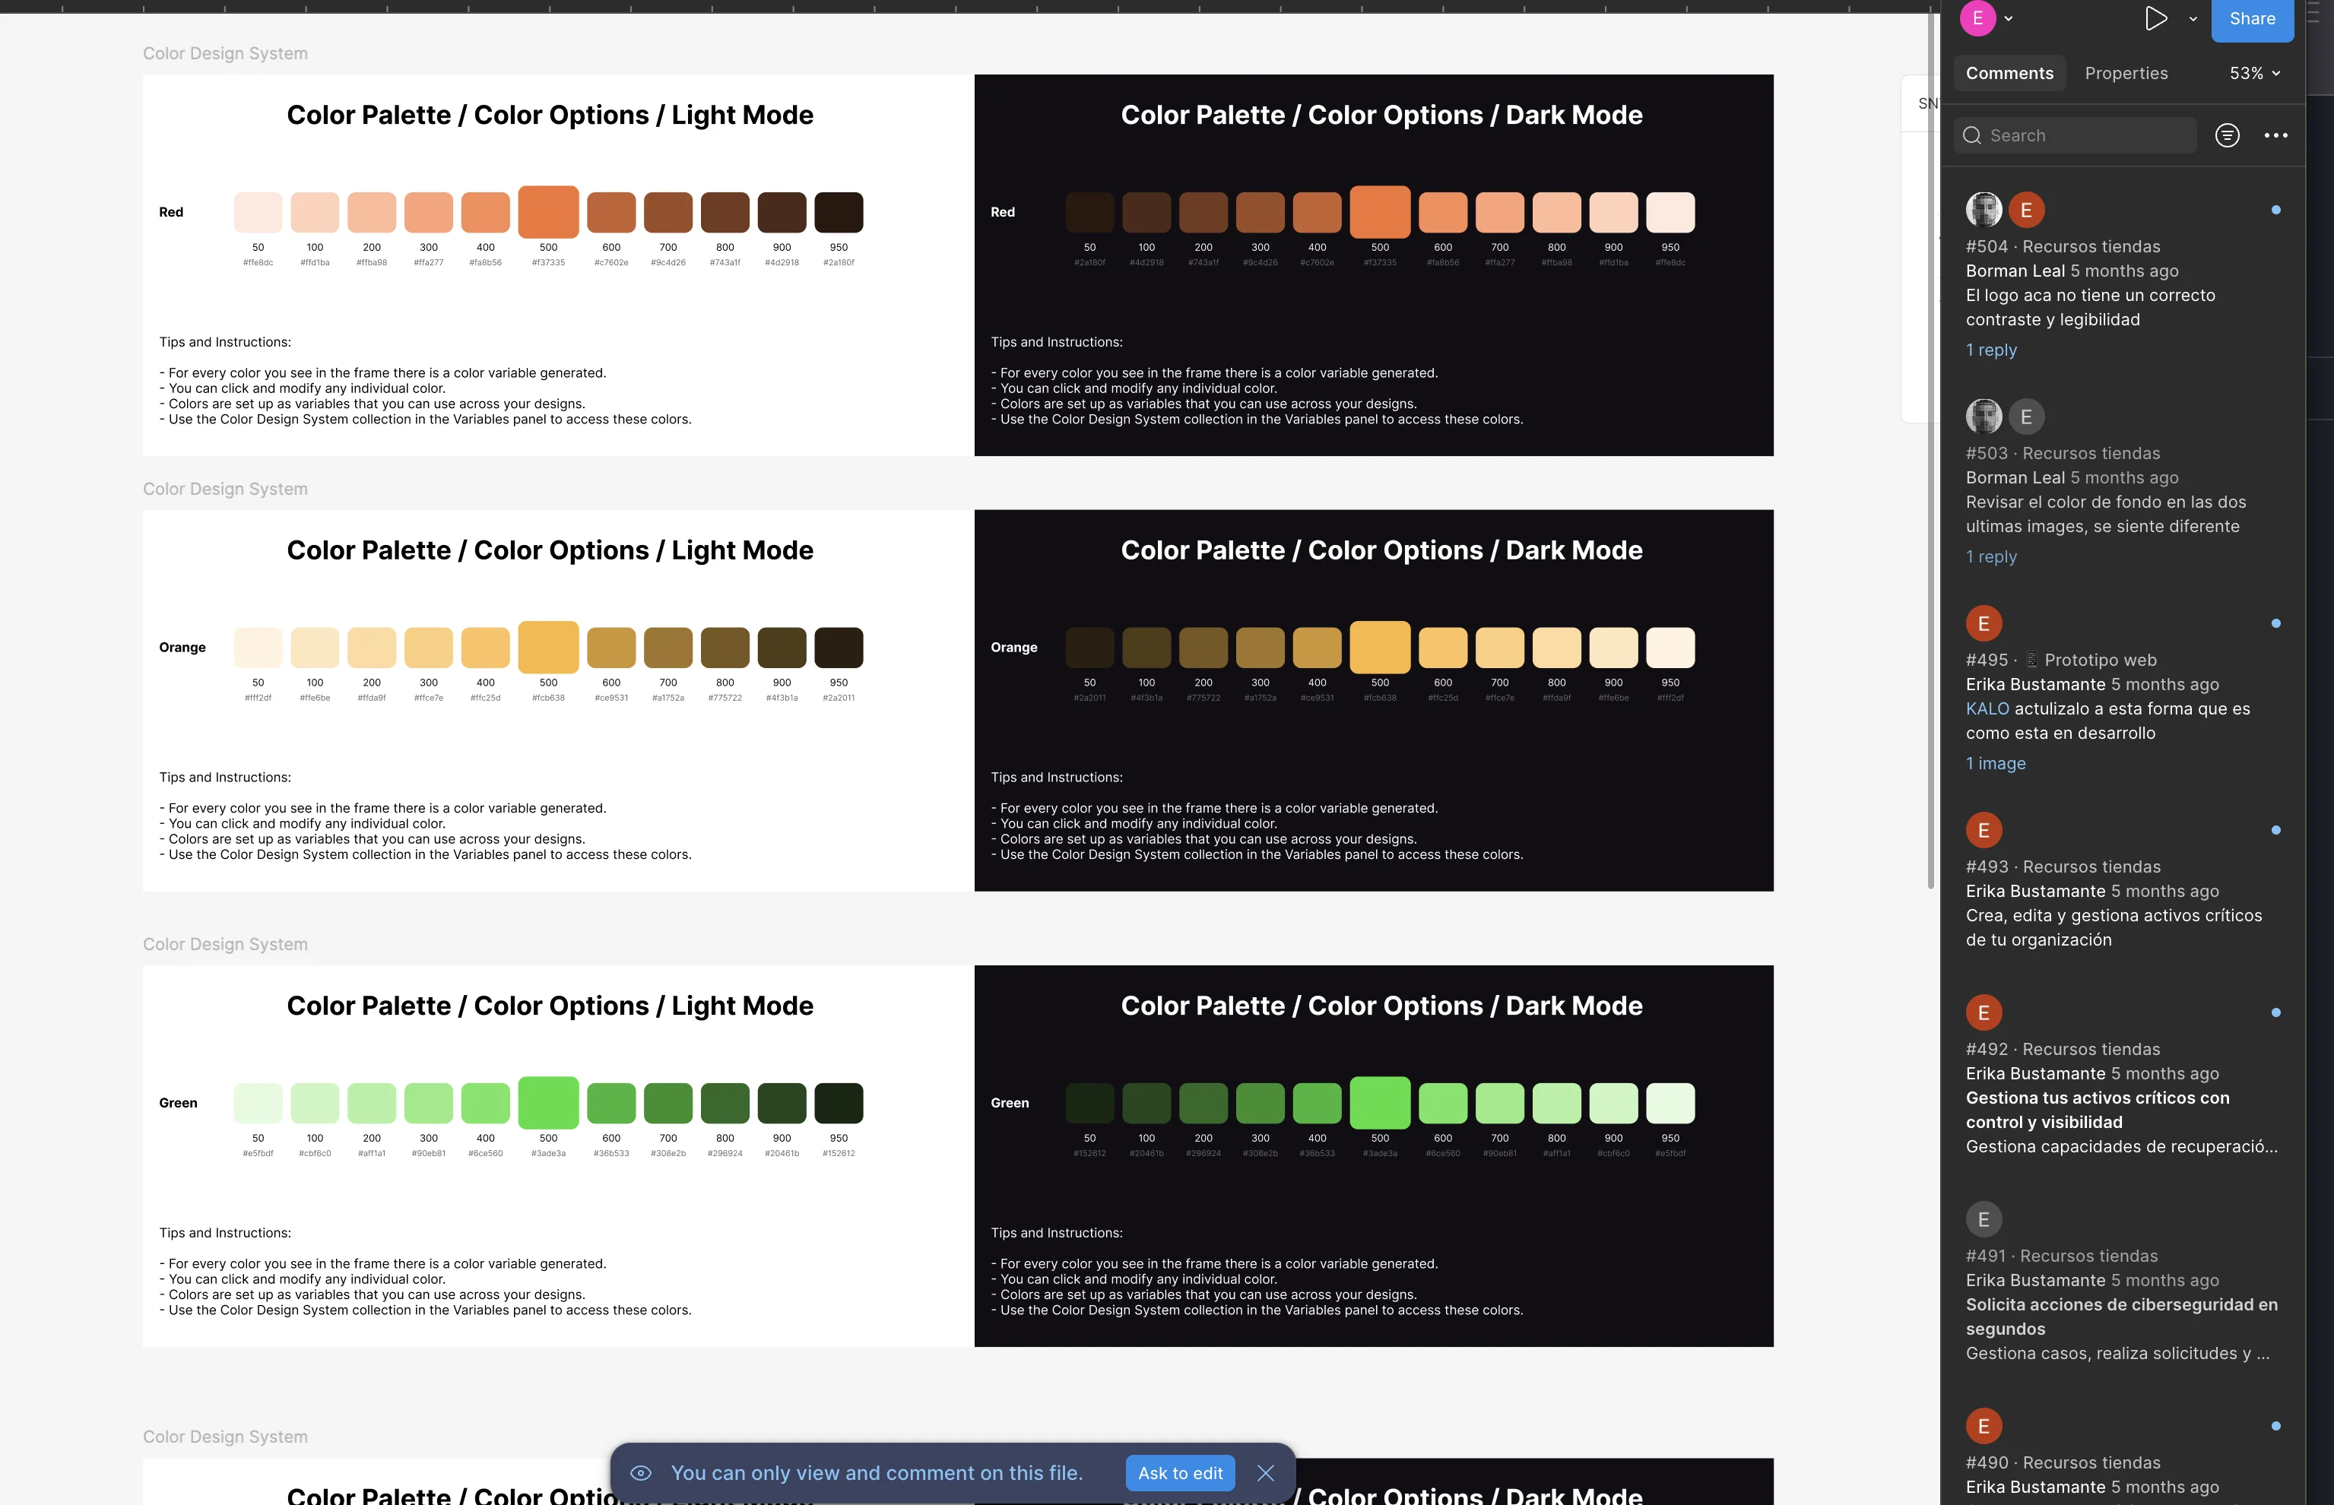Click E avatar on comment #490
Viewport: 2334px width, 1505px height.
(1984, 1426)
